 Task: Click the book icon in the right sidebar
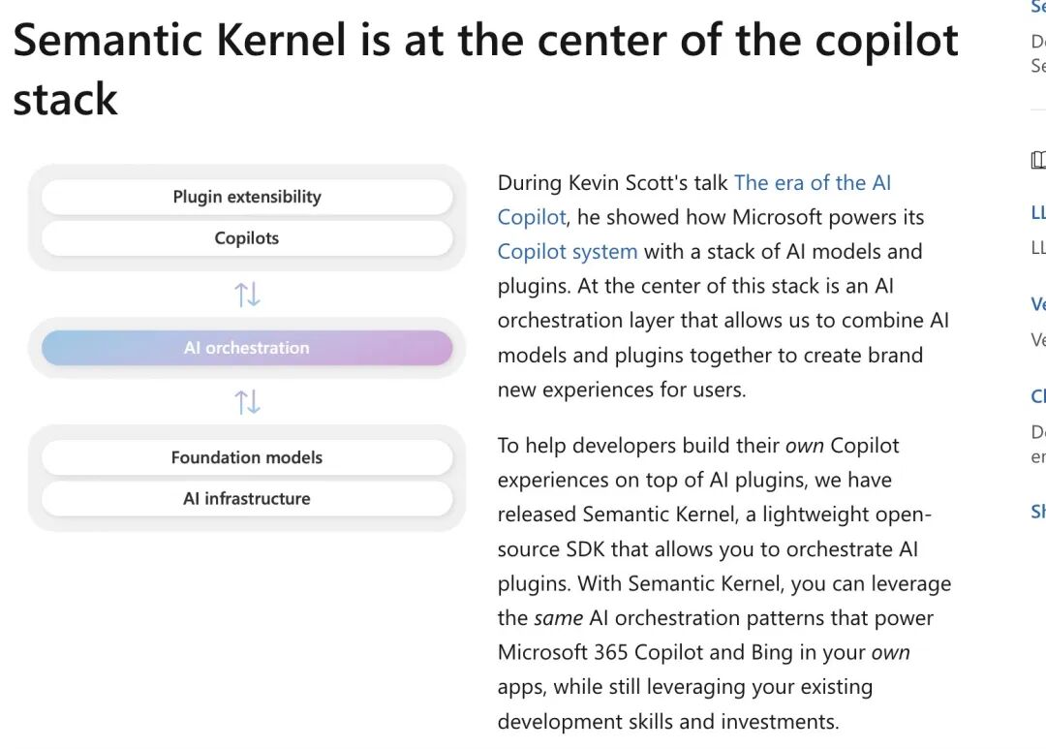click(1038, 159)
